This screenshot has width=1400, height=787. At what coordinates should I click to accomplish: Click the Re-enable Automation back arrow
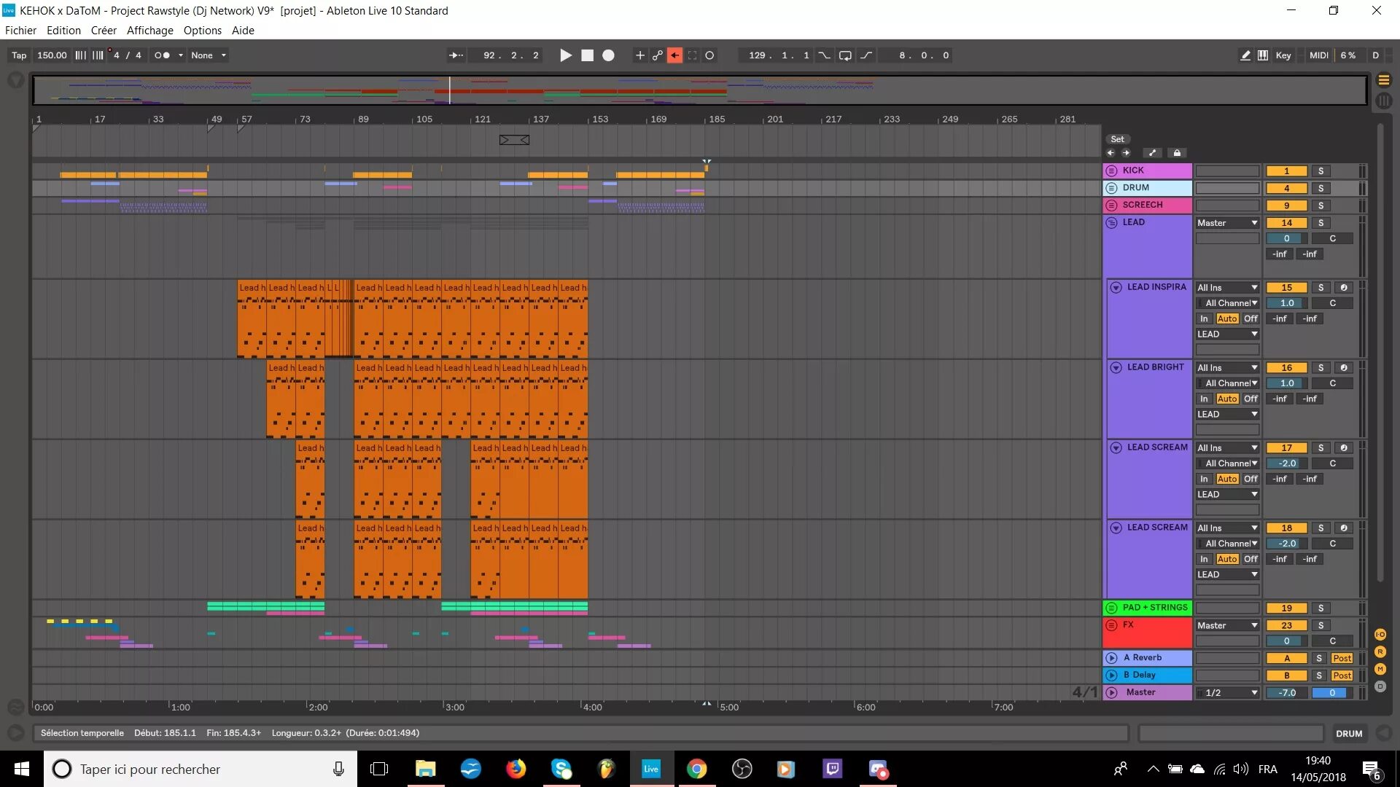coord(675,55)
